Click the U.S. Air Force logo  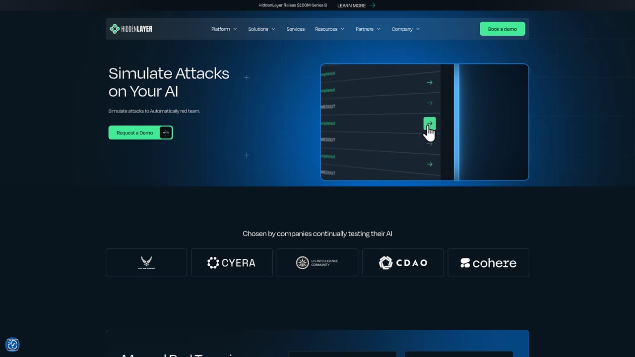[x=146, y=263]
